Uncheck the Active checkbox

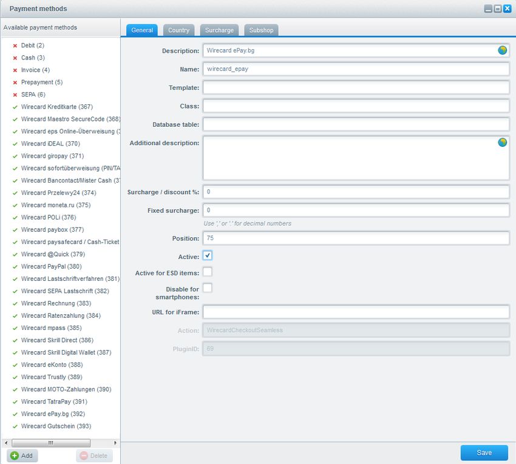[208, 255]
